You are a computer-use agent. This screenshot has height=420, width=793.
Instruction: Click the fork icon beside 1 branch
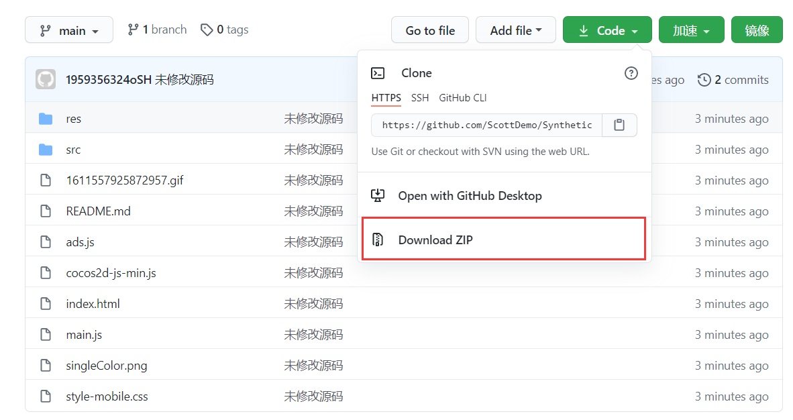(x=133, y=30)
